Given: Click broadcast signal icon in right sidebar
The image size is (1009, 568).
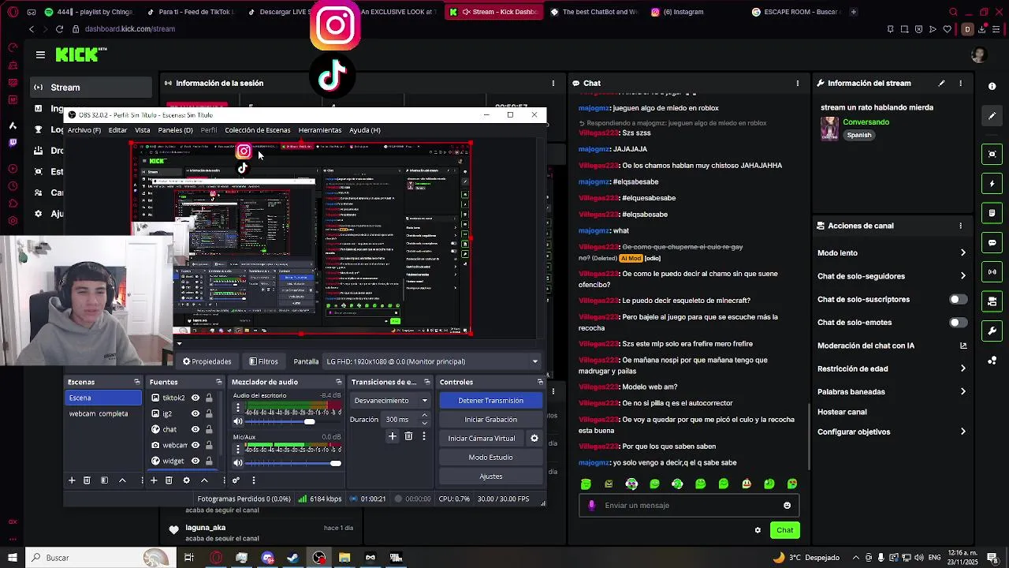Looking at the screenshot, I should [x=992, y=272].
